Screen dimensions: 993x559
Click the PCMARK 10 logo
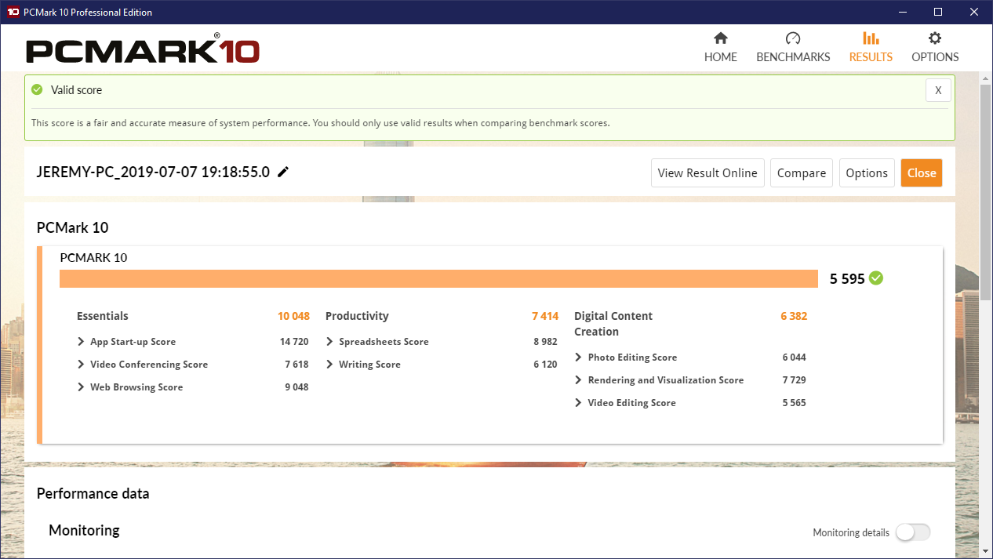(143, 49)
